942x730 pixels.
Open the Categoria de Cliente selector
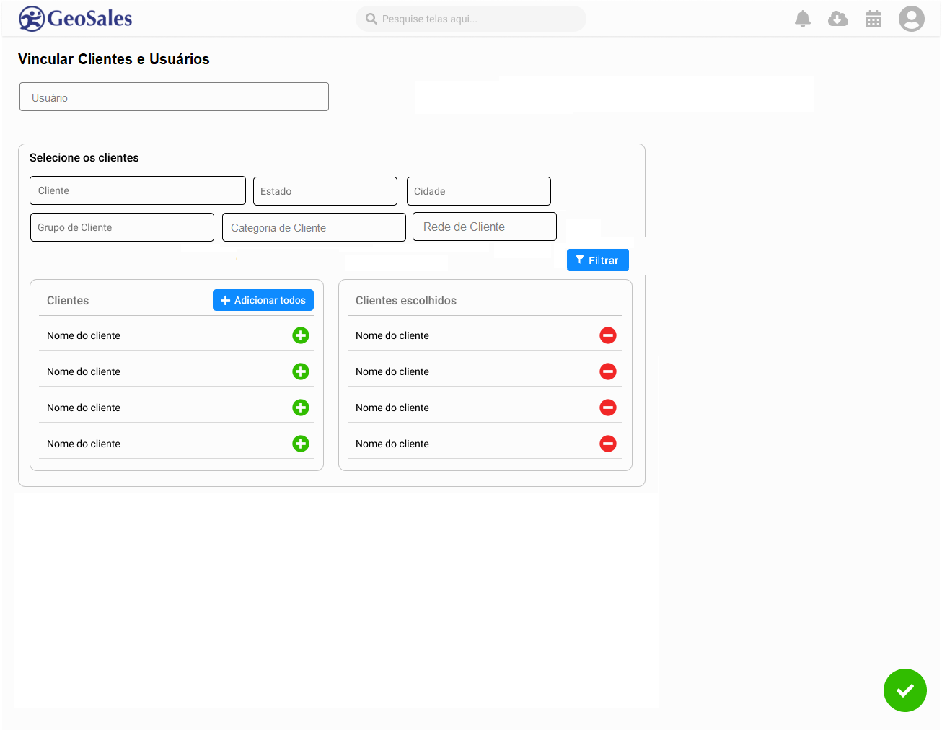pos(314,227)
